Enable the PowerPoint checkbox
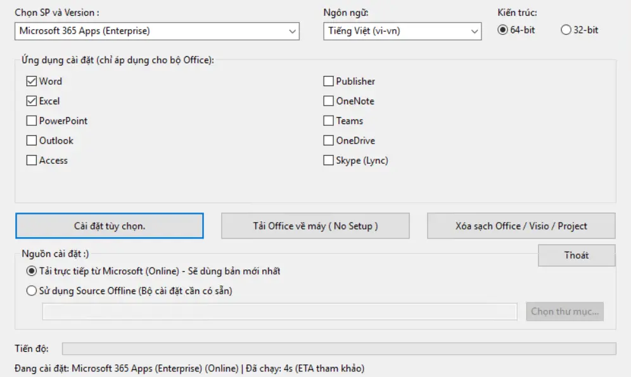Viewport: 631px width, 377px height. tap(32, 121)
